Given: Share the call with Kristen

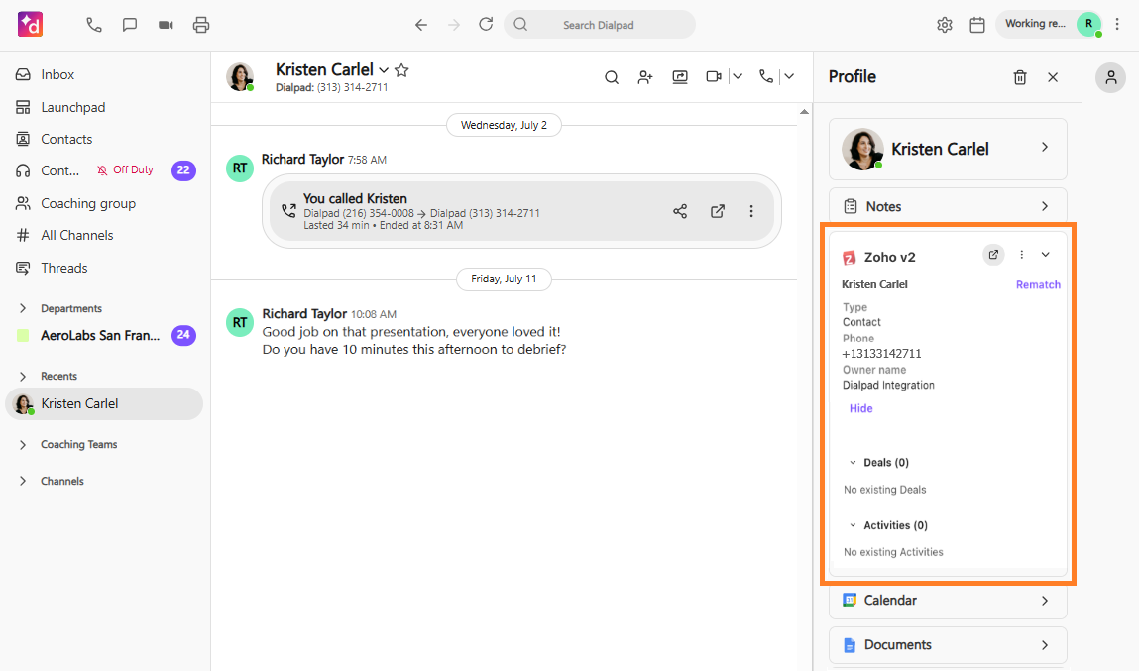Looking at the screenshot, I should 680,211.
